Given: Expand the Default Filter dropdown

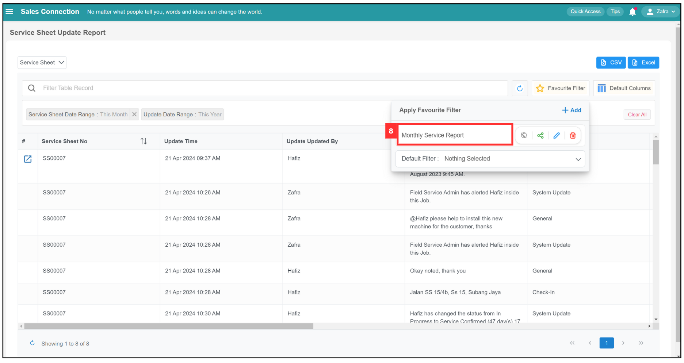Looking at the screenshot, I should click(x=490, y=159).
